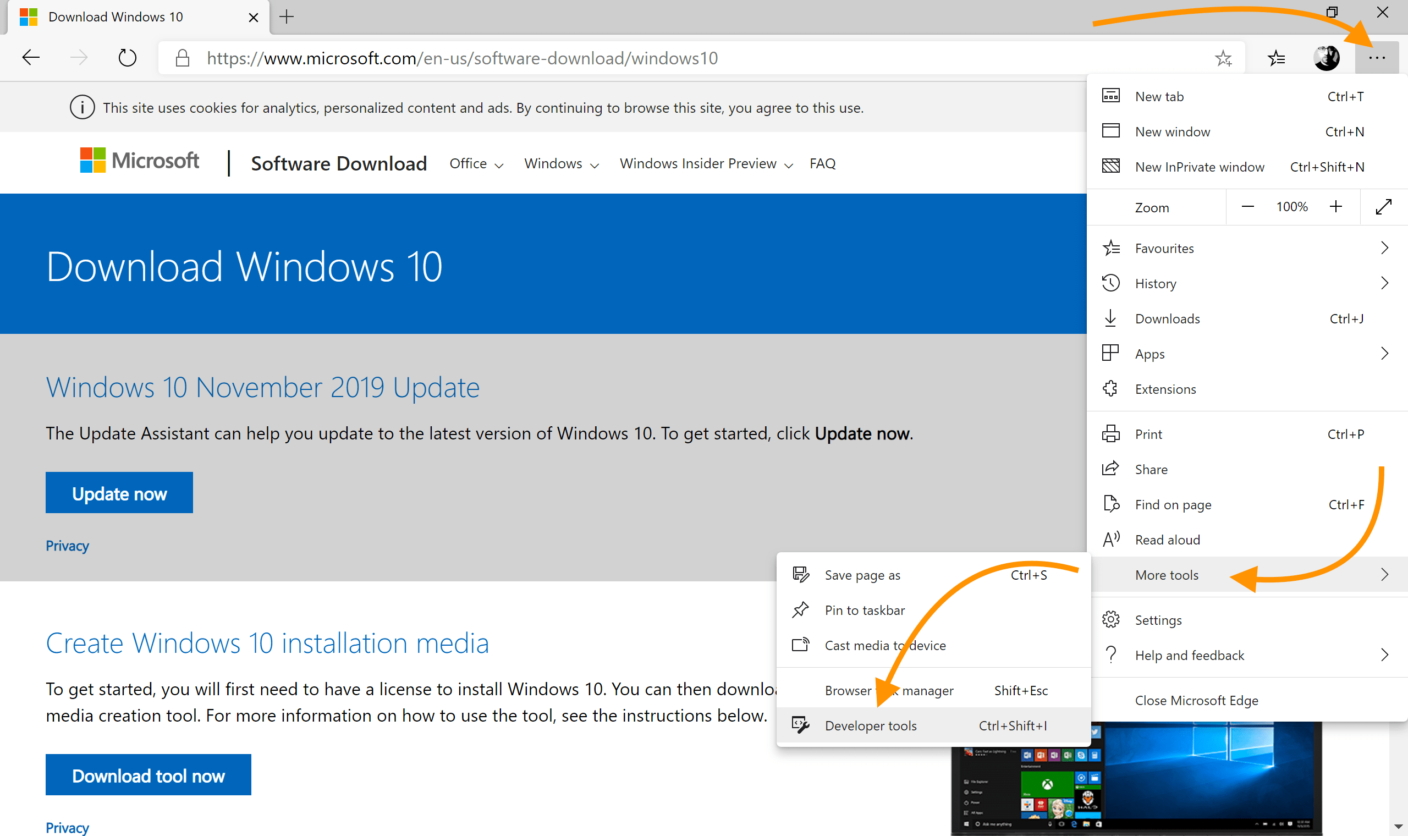The height and width of the screenshot is (836, 1408).
Task: Click the Cast media to device icon
Action: pos(801,645)
